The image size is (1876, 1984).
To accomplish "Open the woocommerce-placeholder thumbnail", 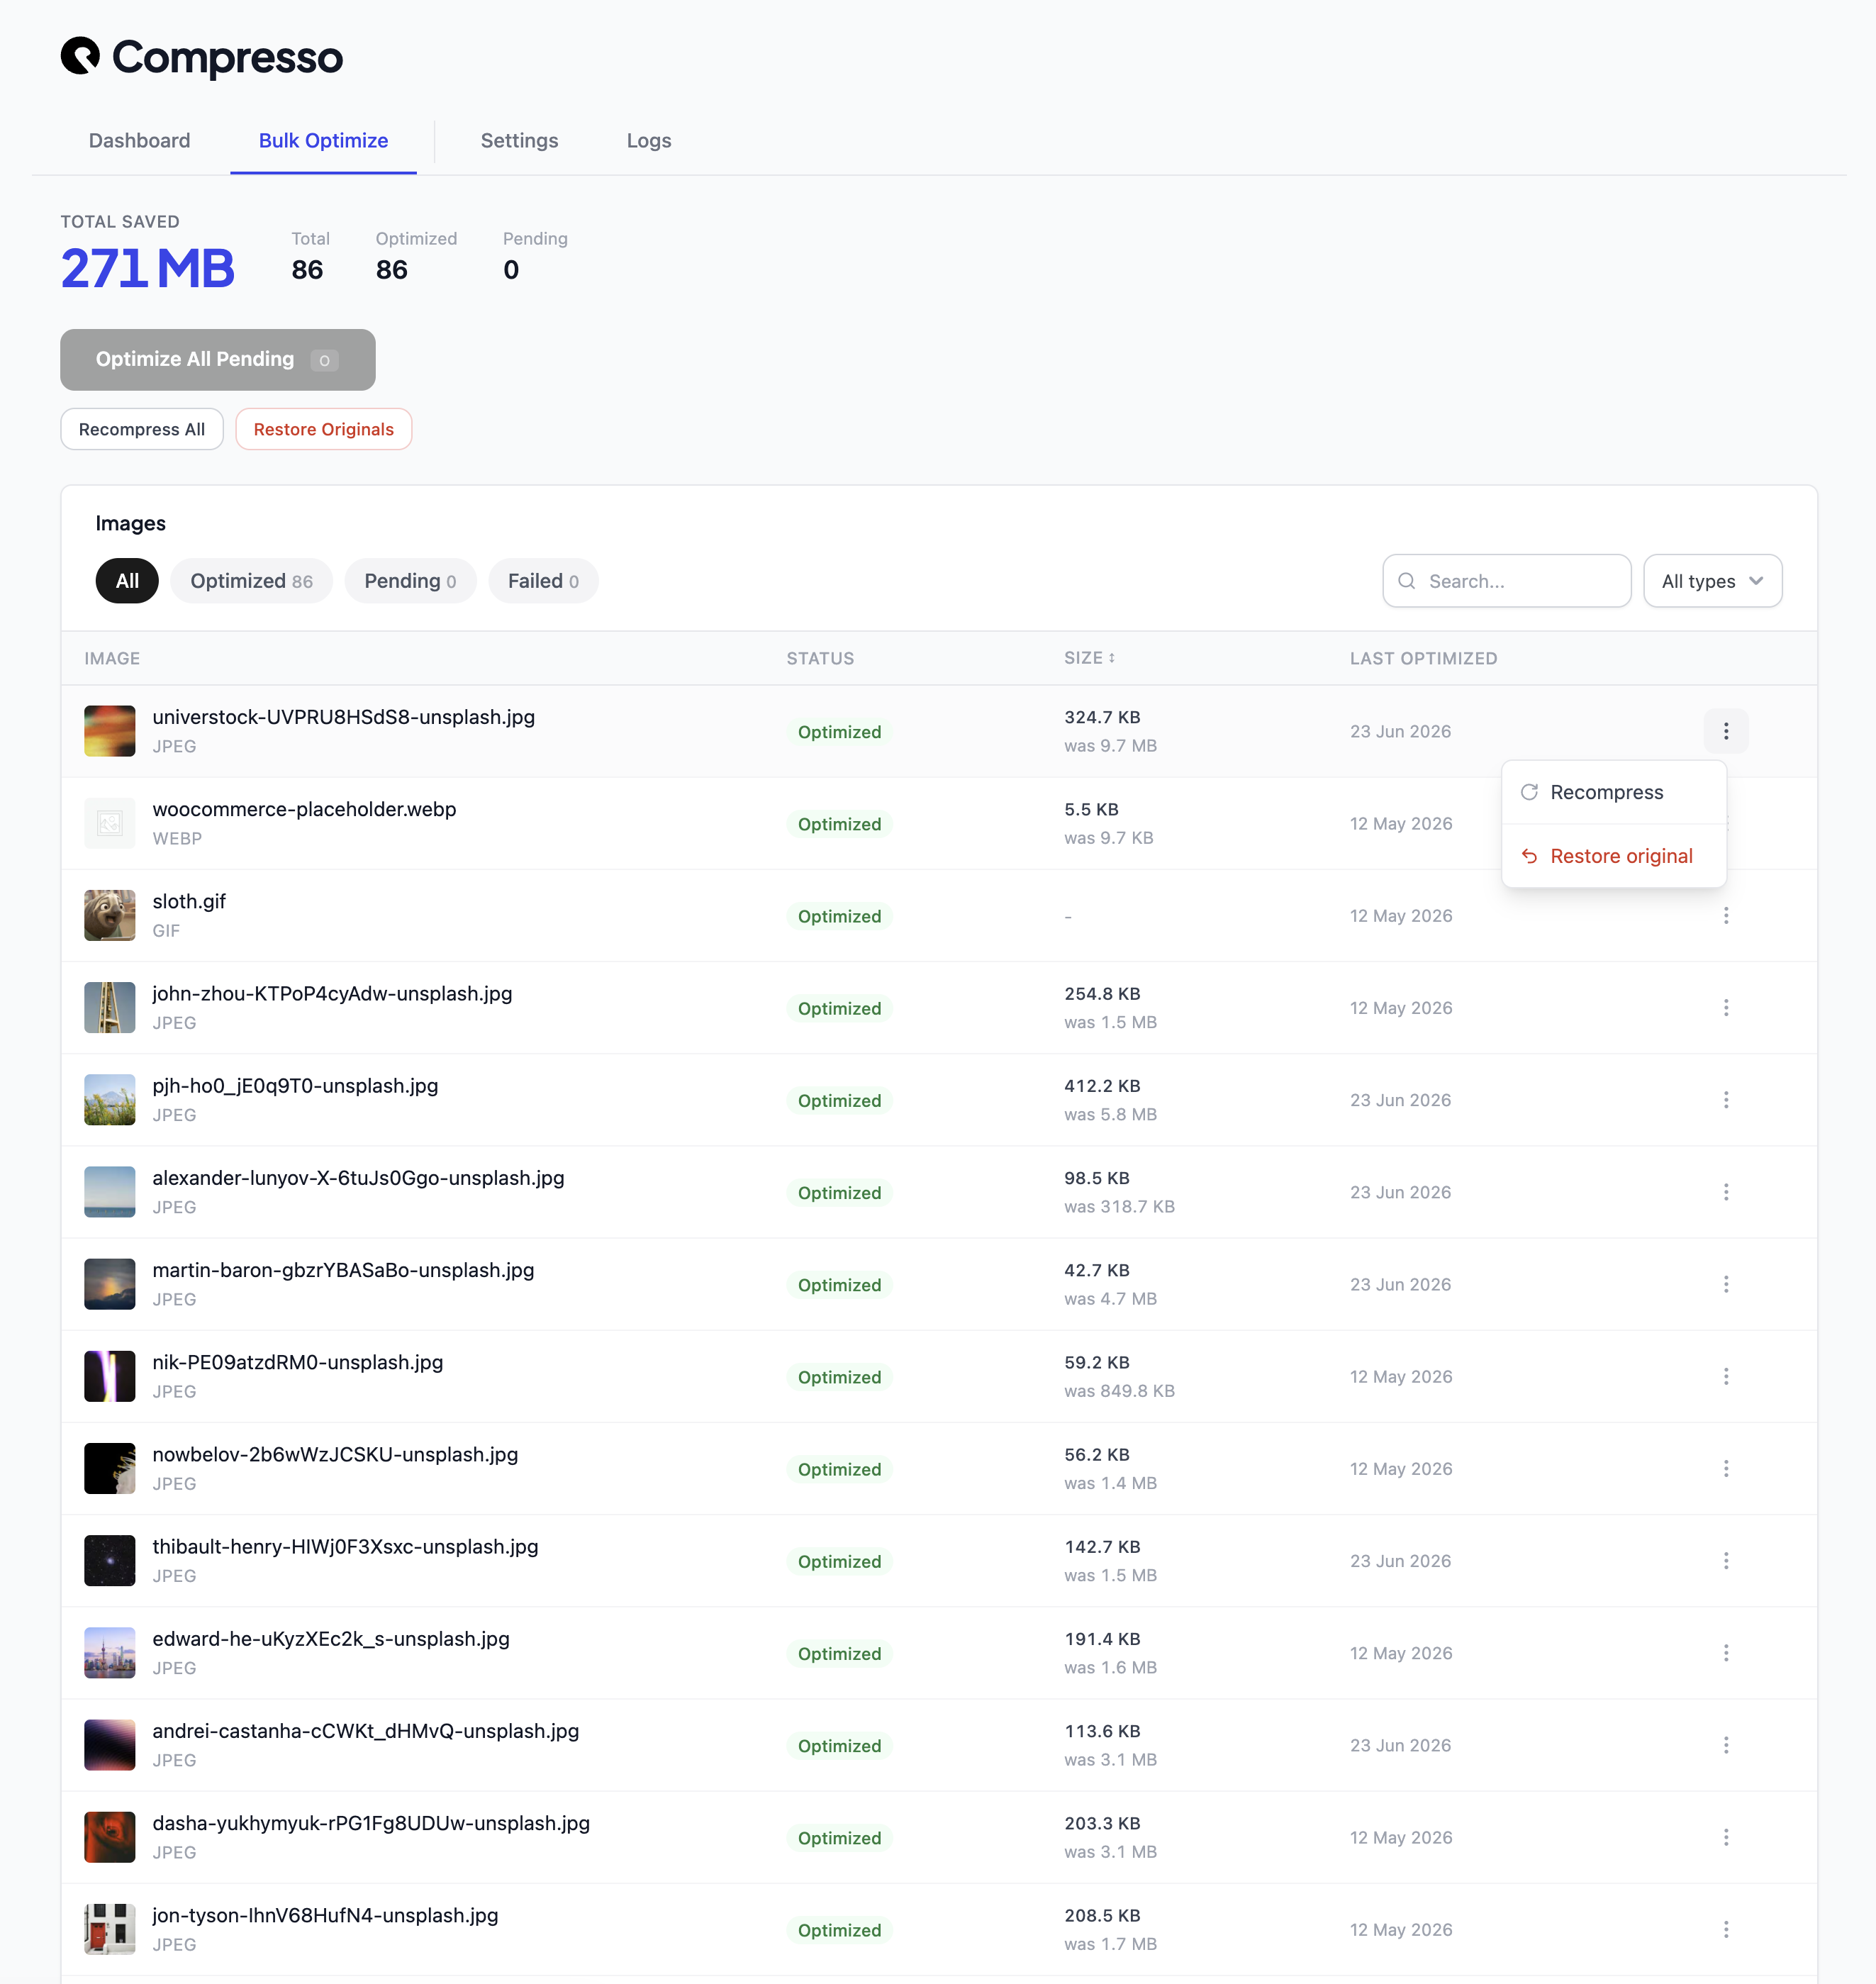I will click(x=109, y=823).
